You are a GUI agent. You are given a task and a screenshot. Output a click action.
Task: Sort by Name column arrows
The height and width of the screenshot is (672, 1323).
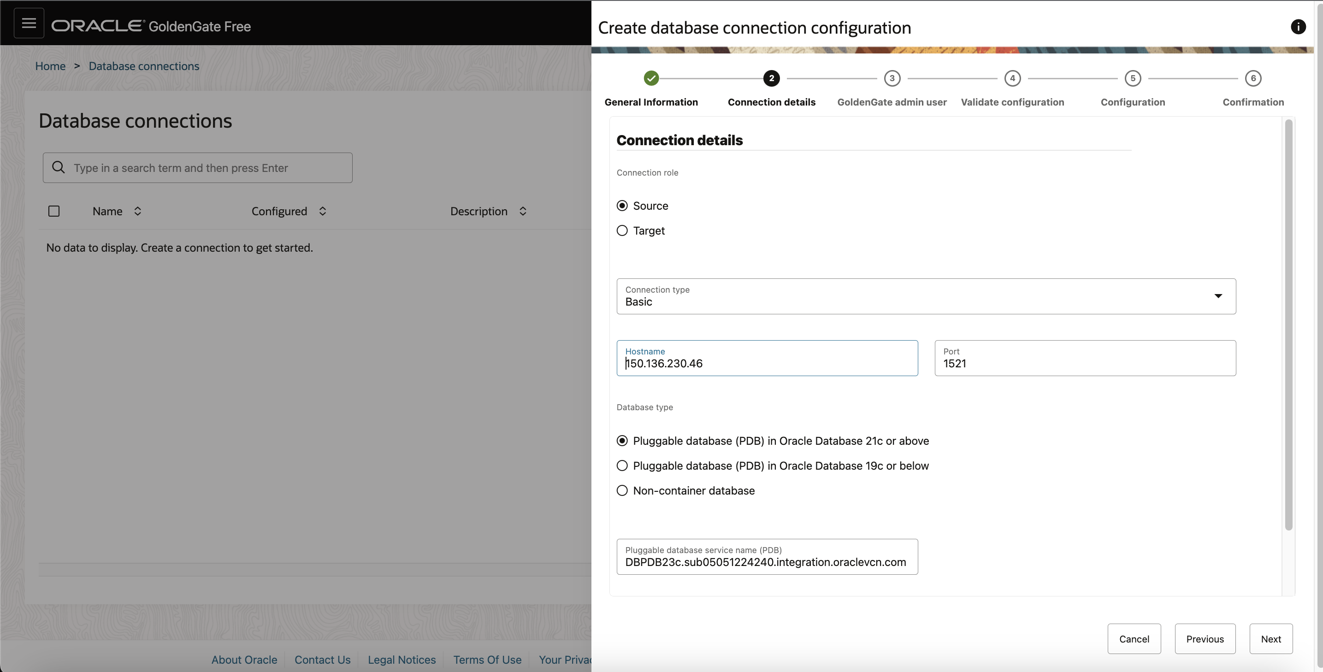(138, 211)
